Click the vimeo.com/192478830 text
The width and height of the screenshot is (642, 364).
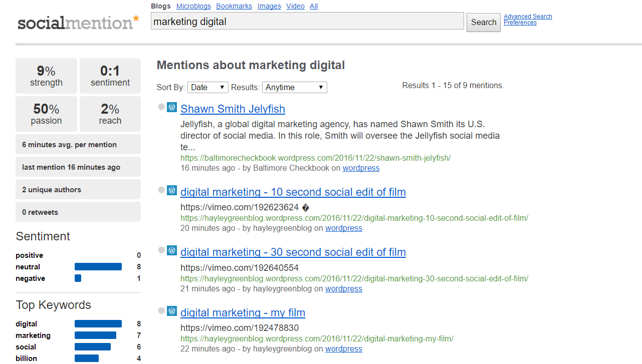[240, 328]
